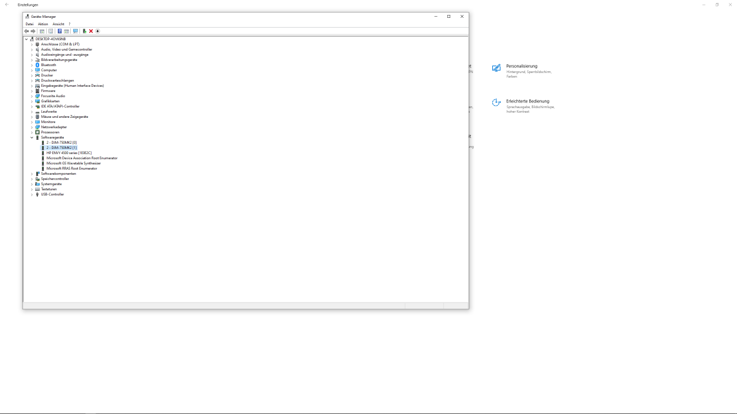Click the Systemgeräte category icon

point(37,184)
